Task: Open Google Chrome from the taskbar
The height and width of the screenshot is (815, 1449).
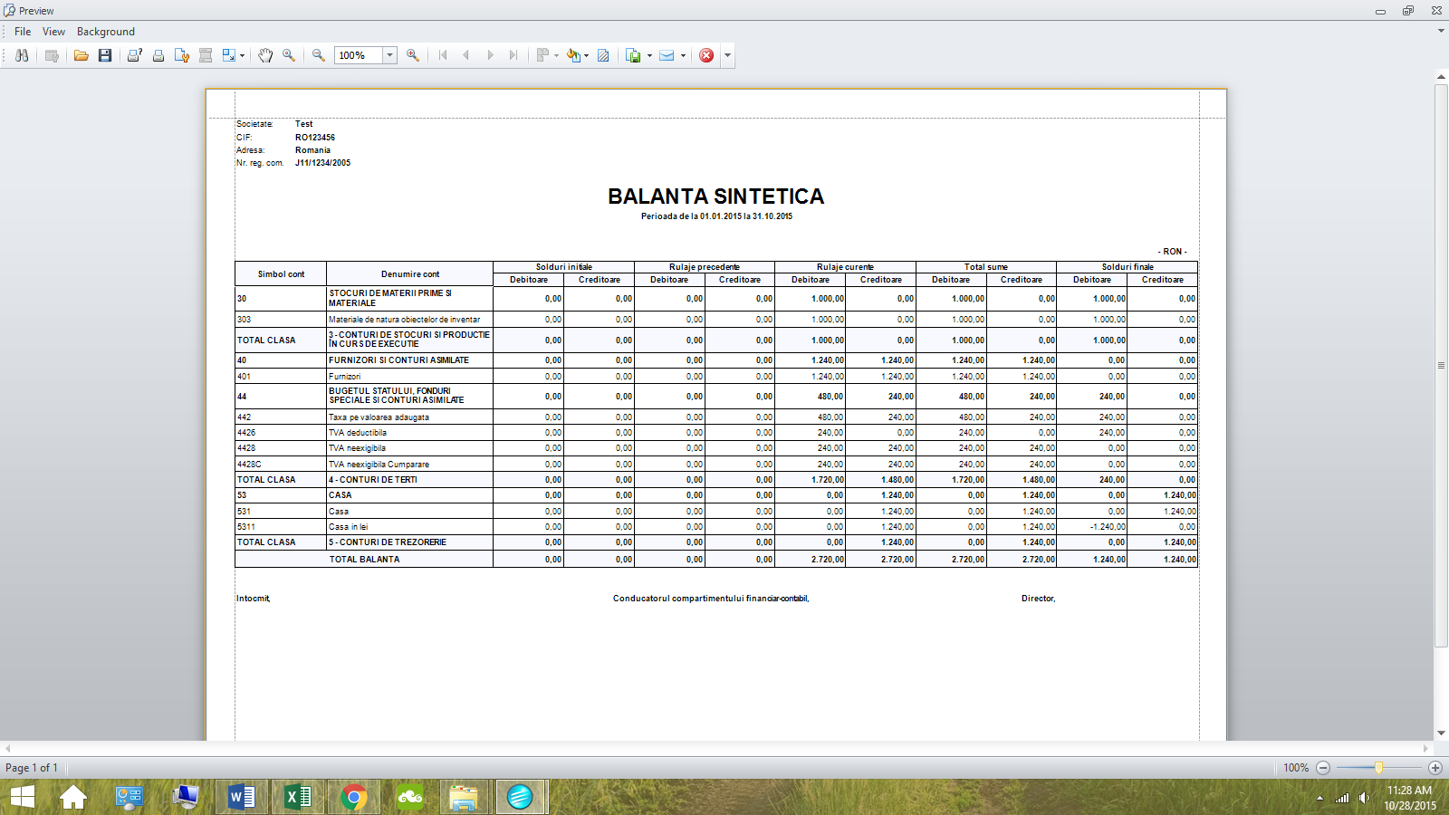Action: click(x=353, y=797)
